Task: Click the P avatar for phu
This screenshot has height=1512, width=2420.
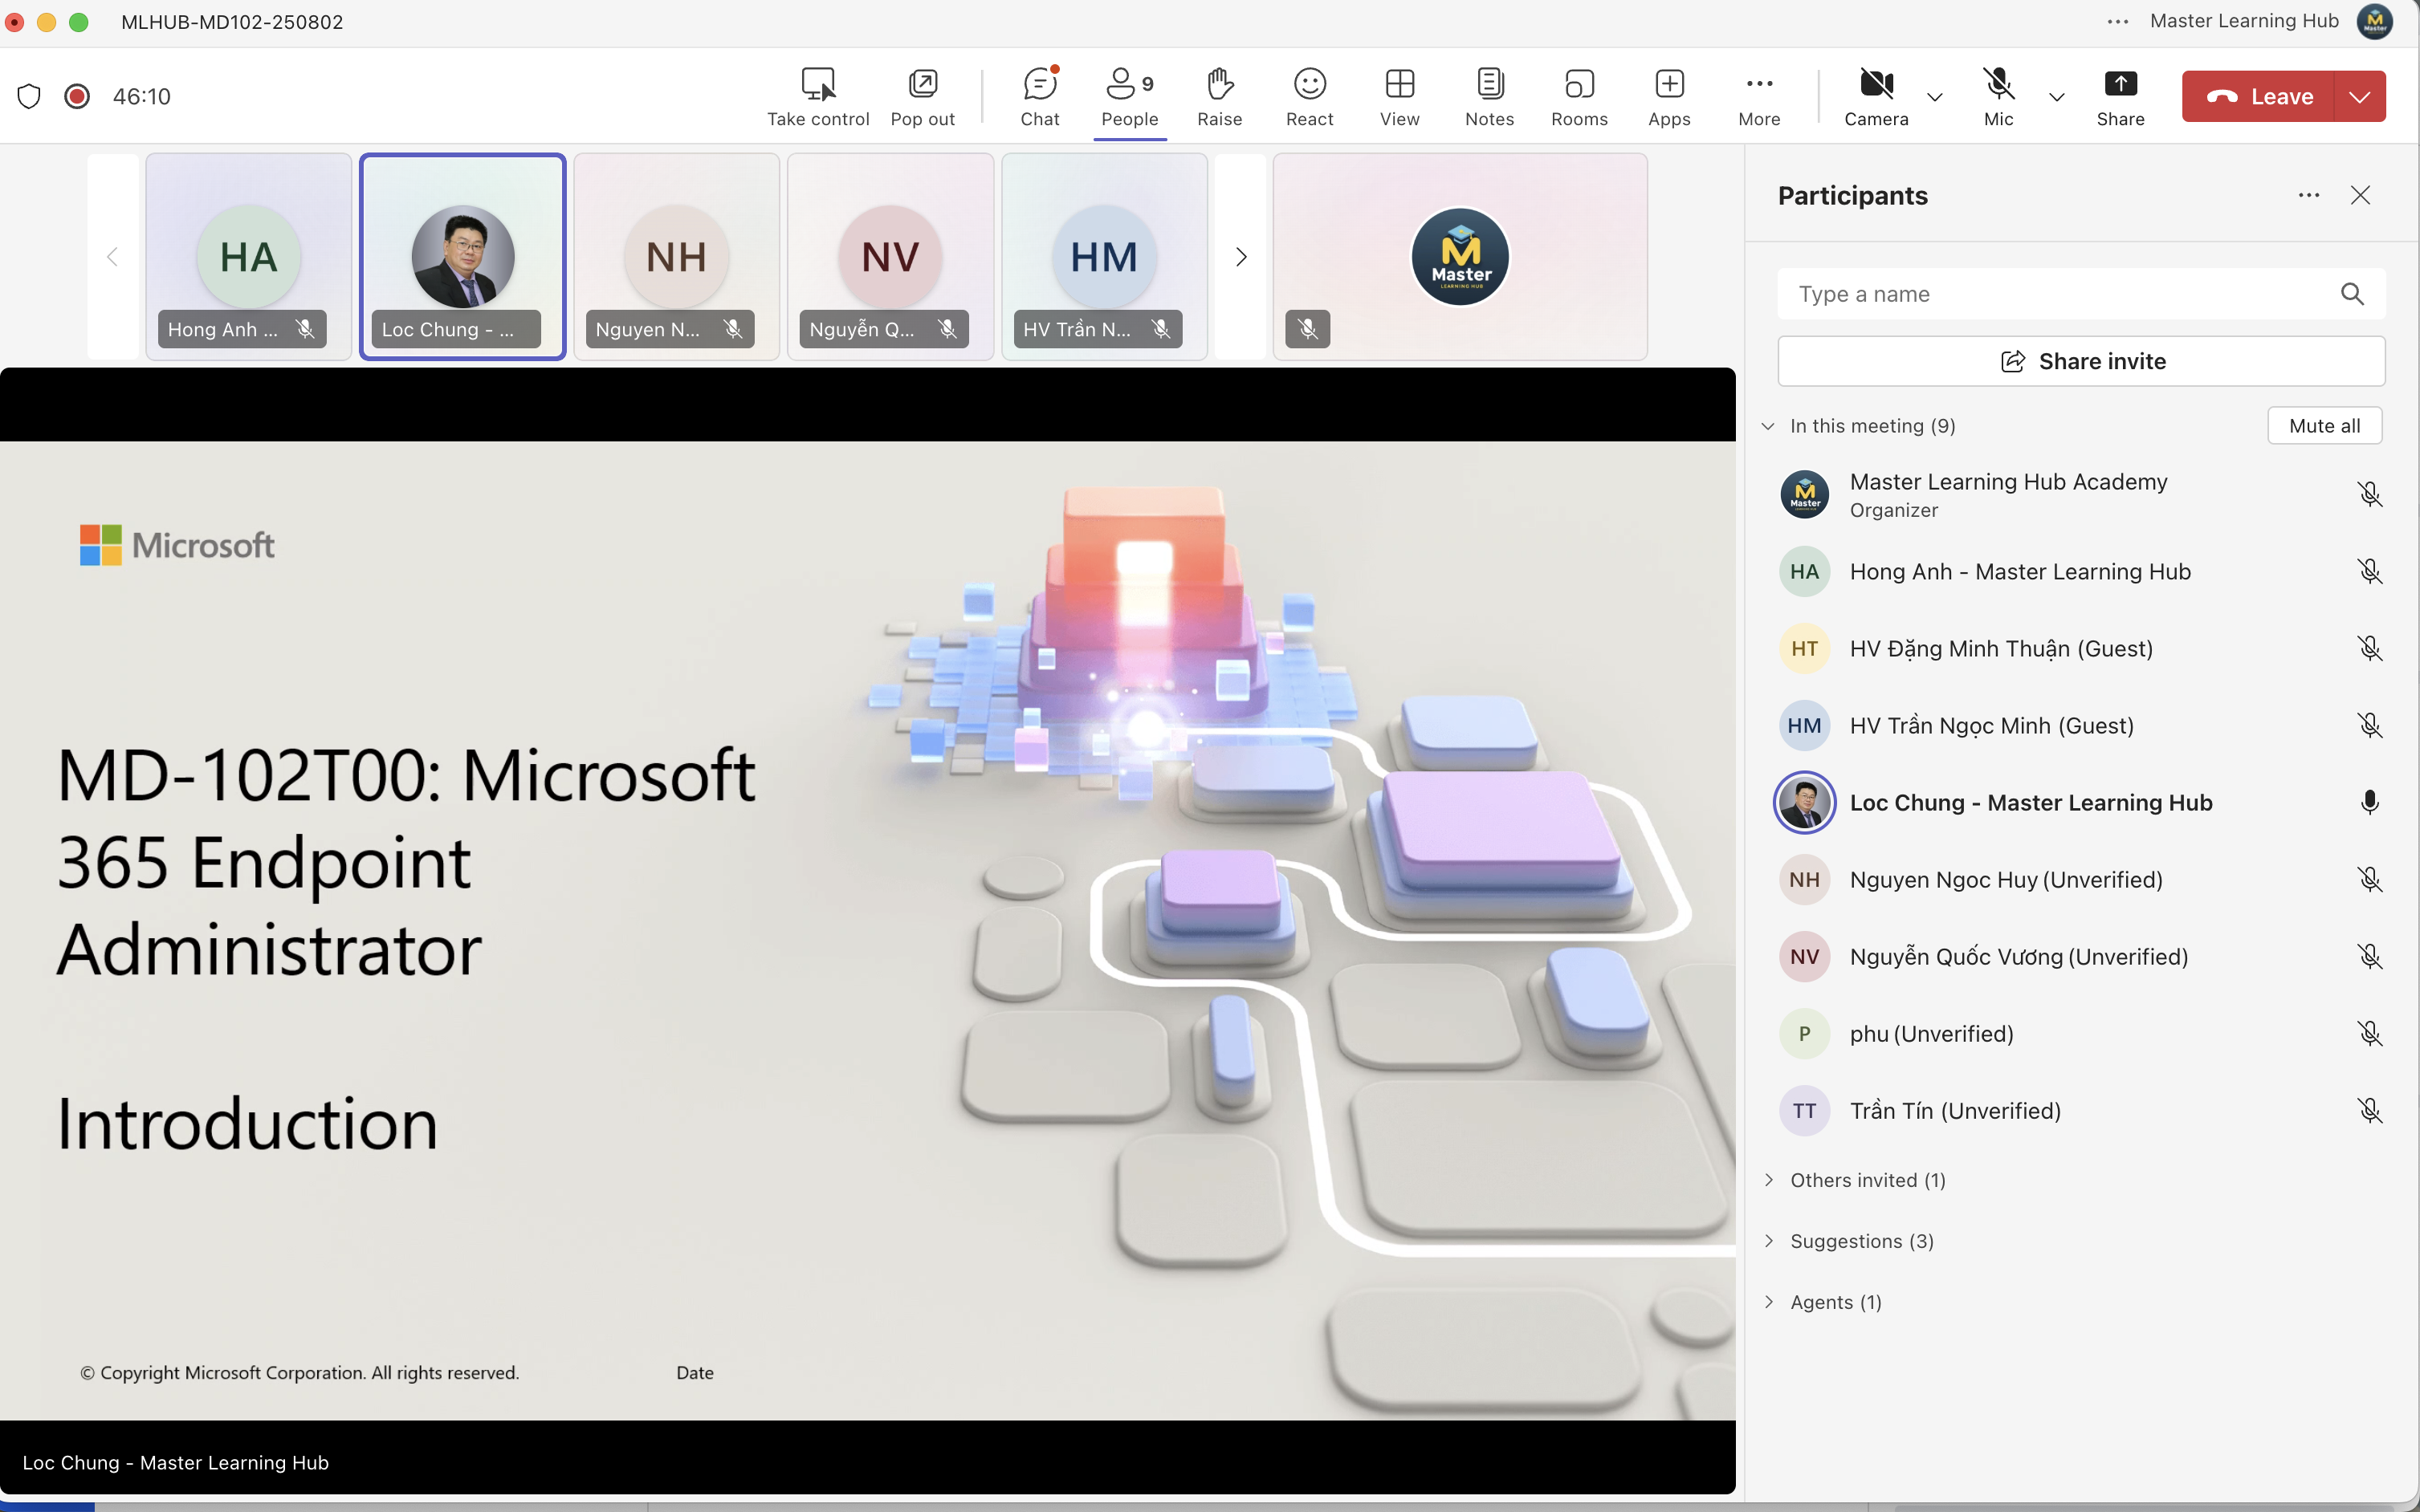Action: [x=1805, y=1033]
